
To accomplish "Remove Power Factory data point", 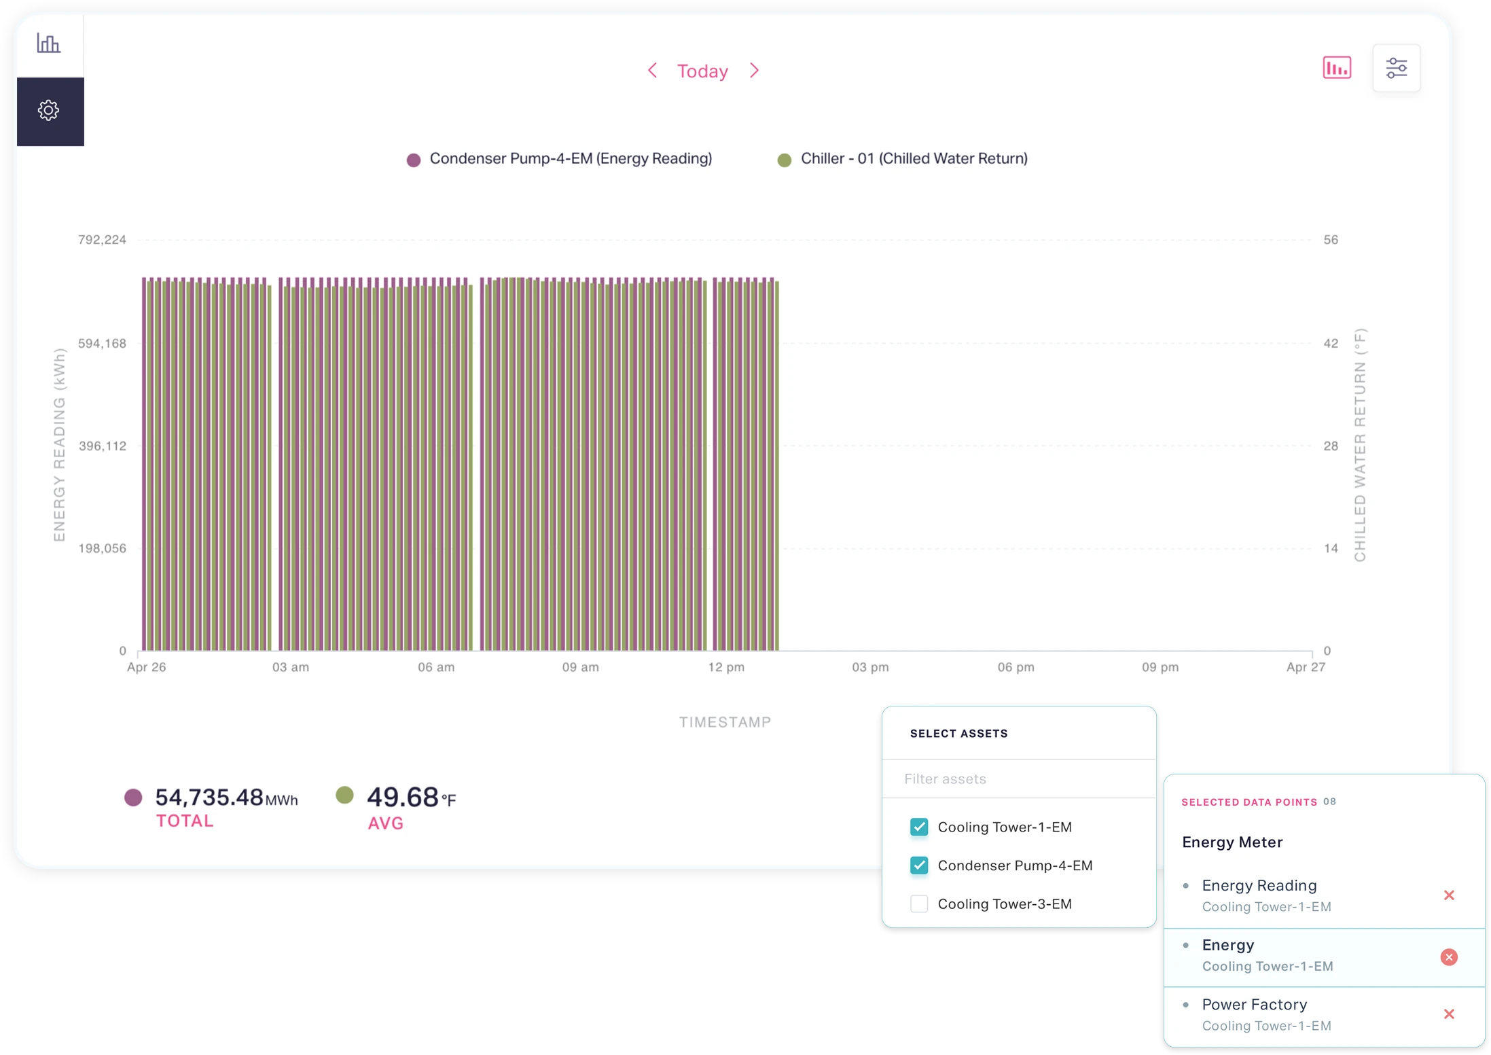I will 1448,1014.
